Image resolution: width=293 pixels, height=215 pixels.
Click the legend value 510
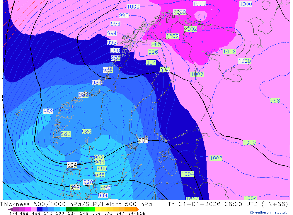tap(48, 213)
